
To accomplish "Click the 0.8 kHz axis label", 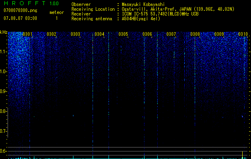I will coord(3,111).
